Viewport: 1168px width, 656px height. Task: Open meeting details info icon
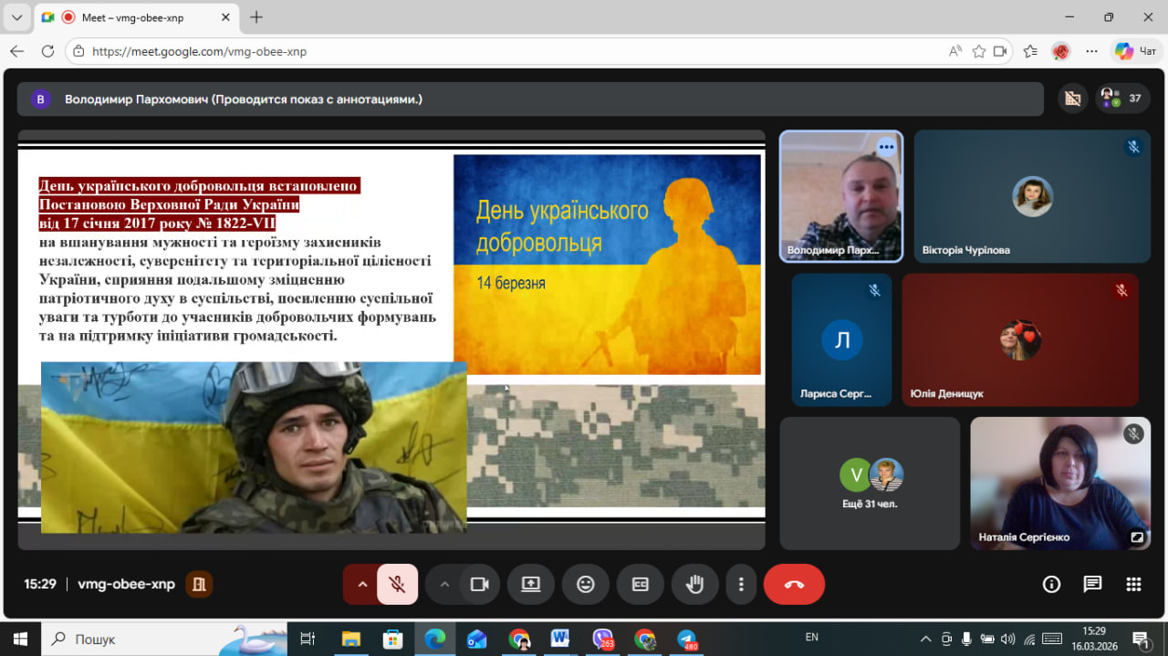click(1051, 585)
